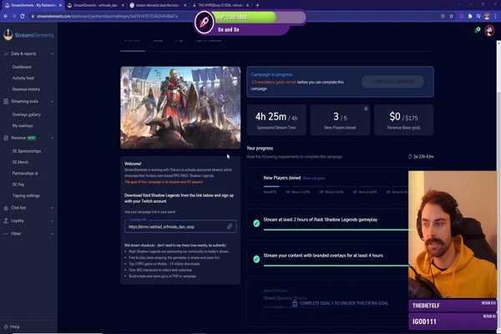Go back with the browser back arrow
Viewport: 501px width, 334px height.
point(6,16)
